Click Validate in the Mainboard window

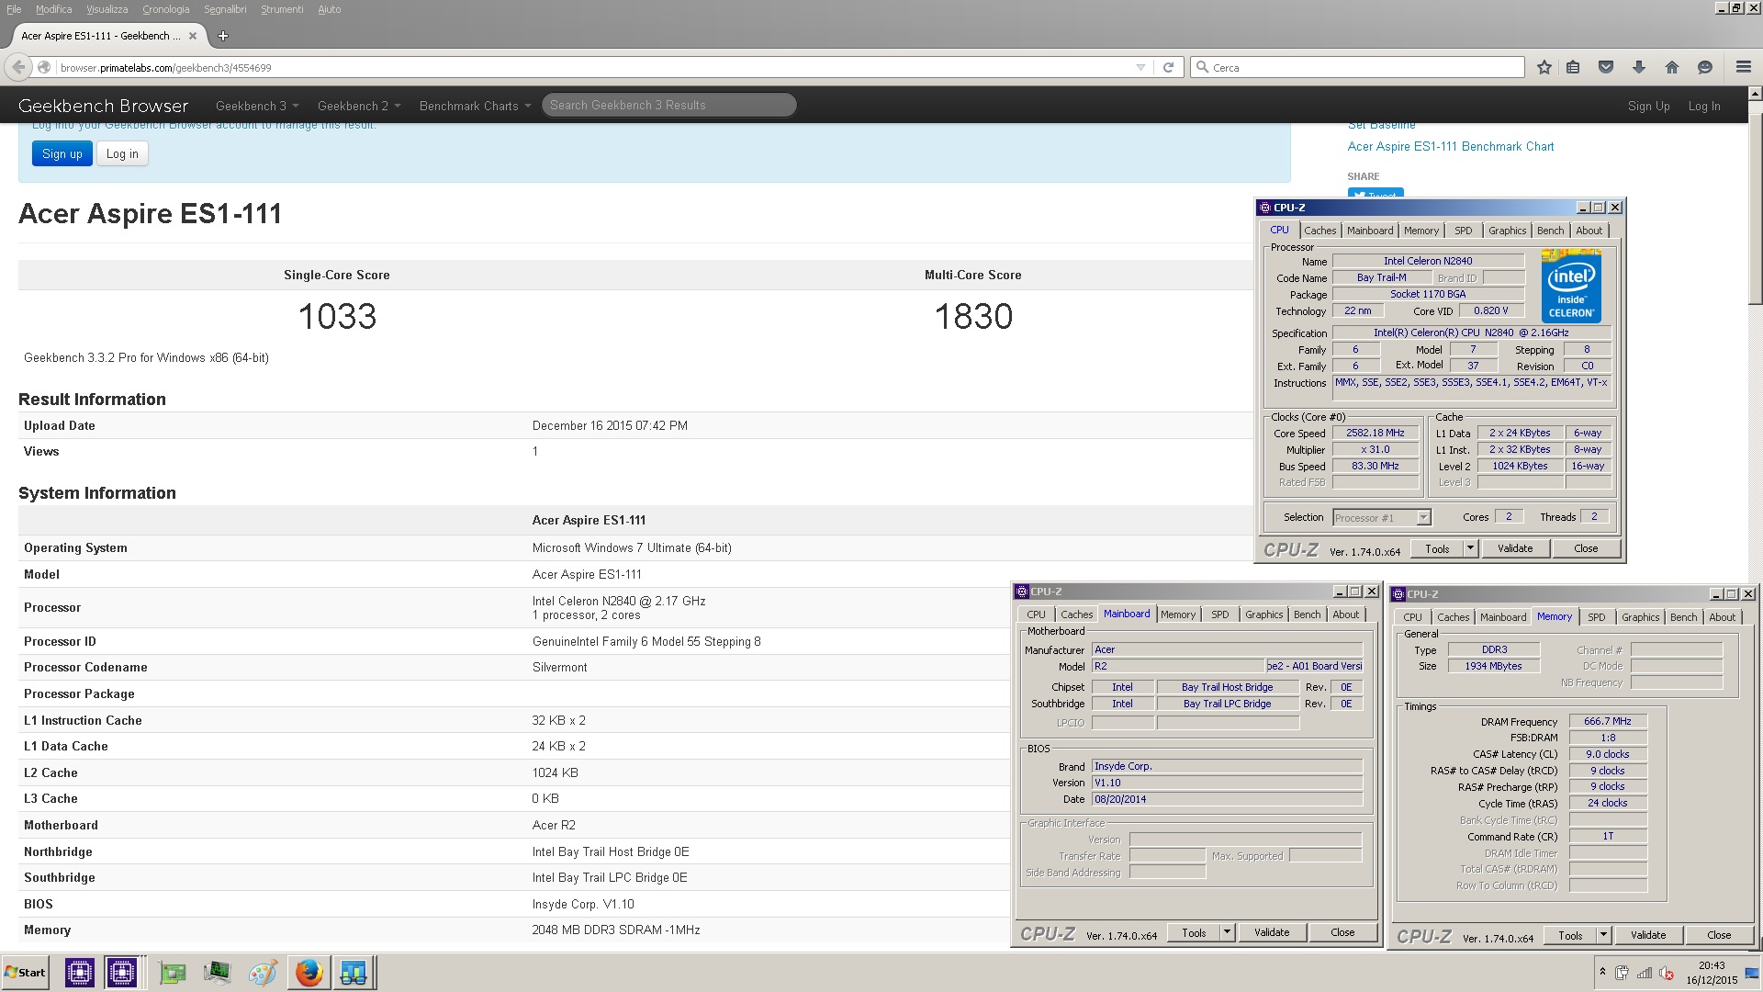[1271, 932]
